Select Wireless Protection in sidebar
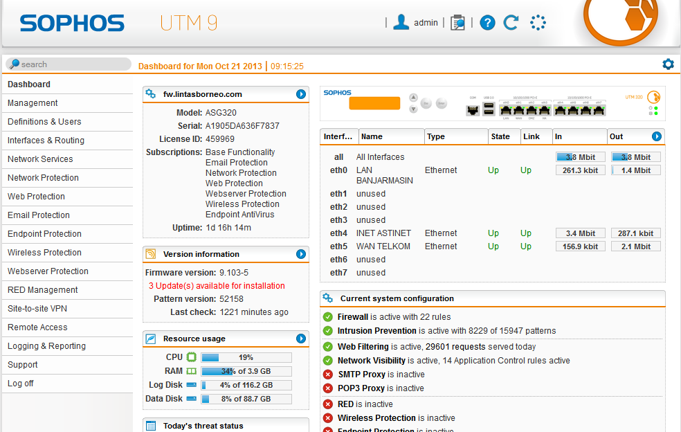The width and height of the screenshot is (681, 432). [x=67, y=253]
